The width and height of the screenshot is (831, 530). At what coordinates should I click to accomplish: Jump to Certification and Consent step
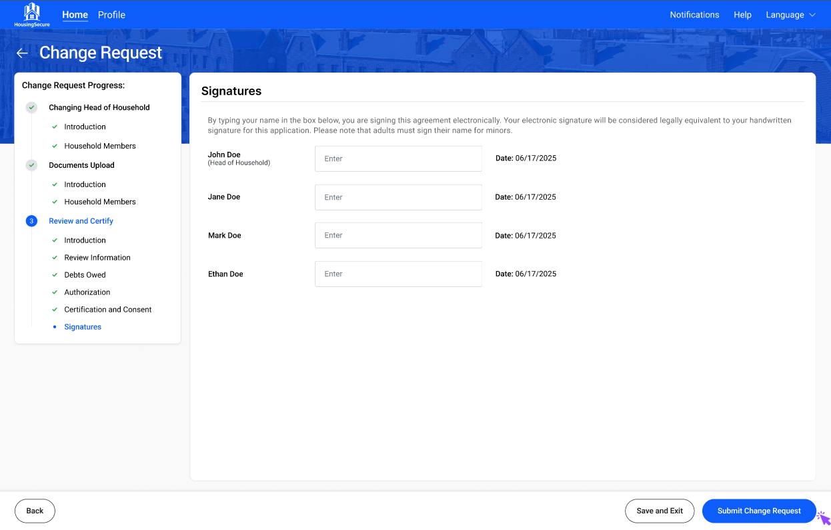tap(108, 310)
